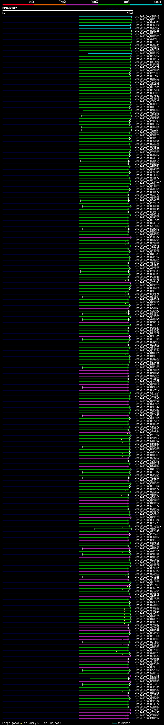Click the red 20% identity legend segment
164x725 pixels.
pos(18,5)
